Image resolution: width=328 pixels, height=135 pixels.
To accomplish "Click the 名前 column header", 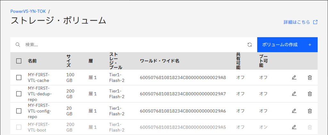I will 32,61.
